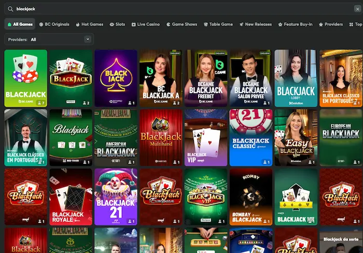Click player count icon on Blackjack Classic
The width and height of the screenshot is (363, 253).
tap(264, 162)
